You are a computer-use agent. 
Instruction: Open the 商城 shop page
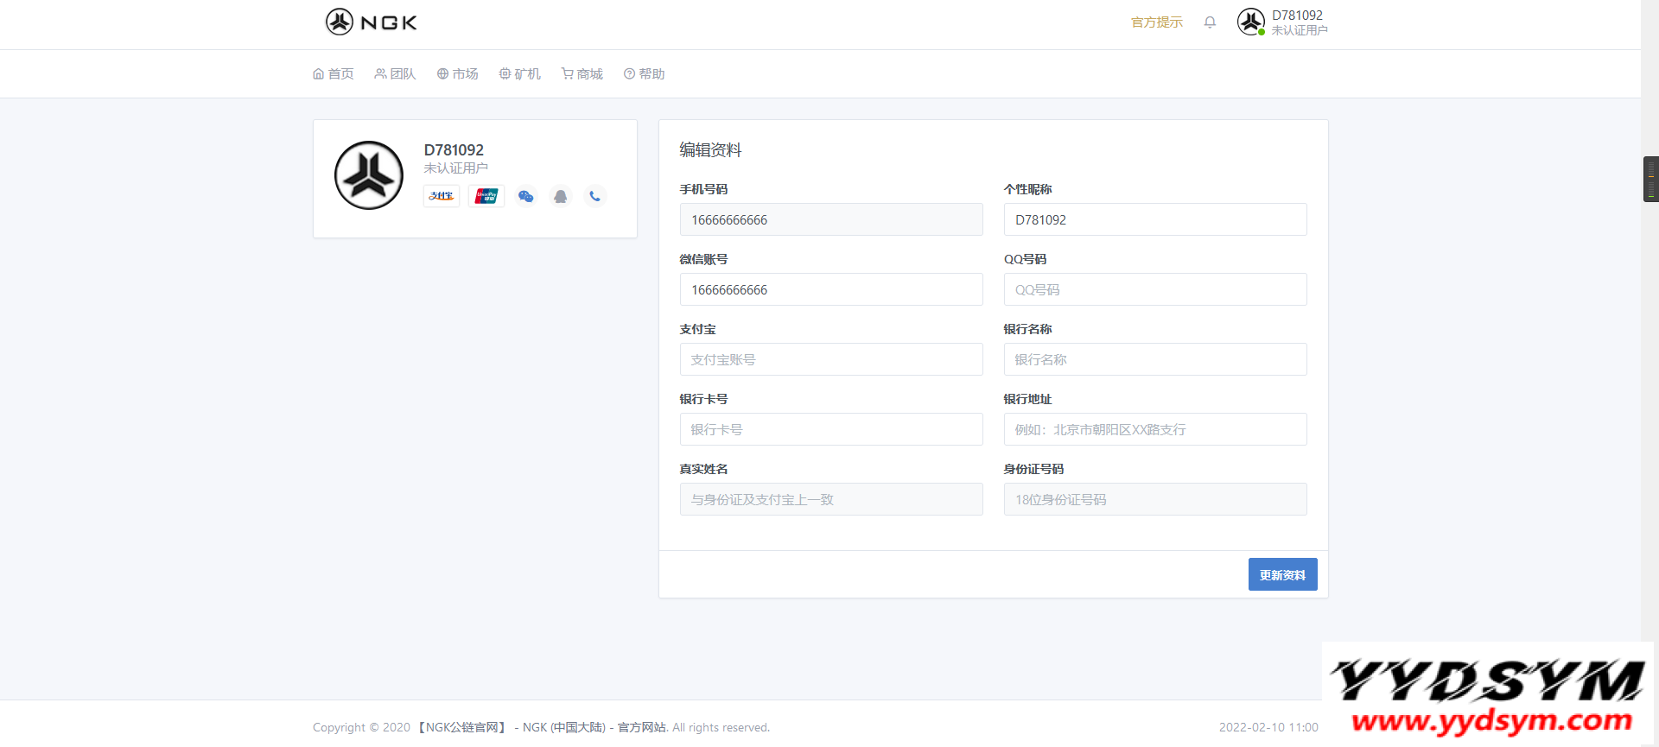coord(582,74)
